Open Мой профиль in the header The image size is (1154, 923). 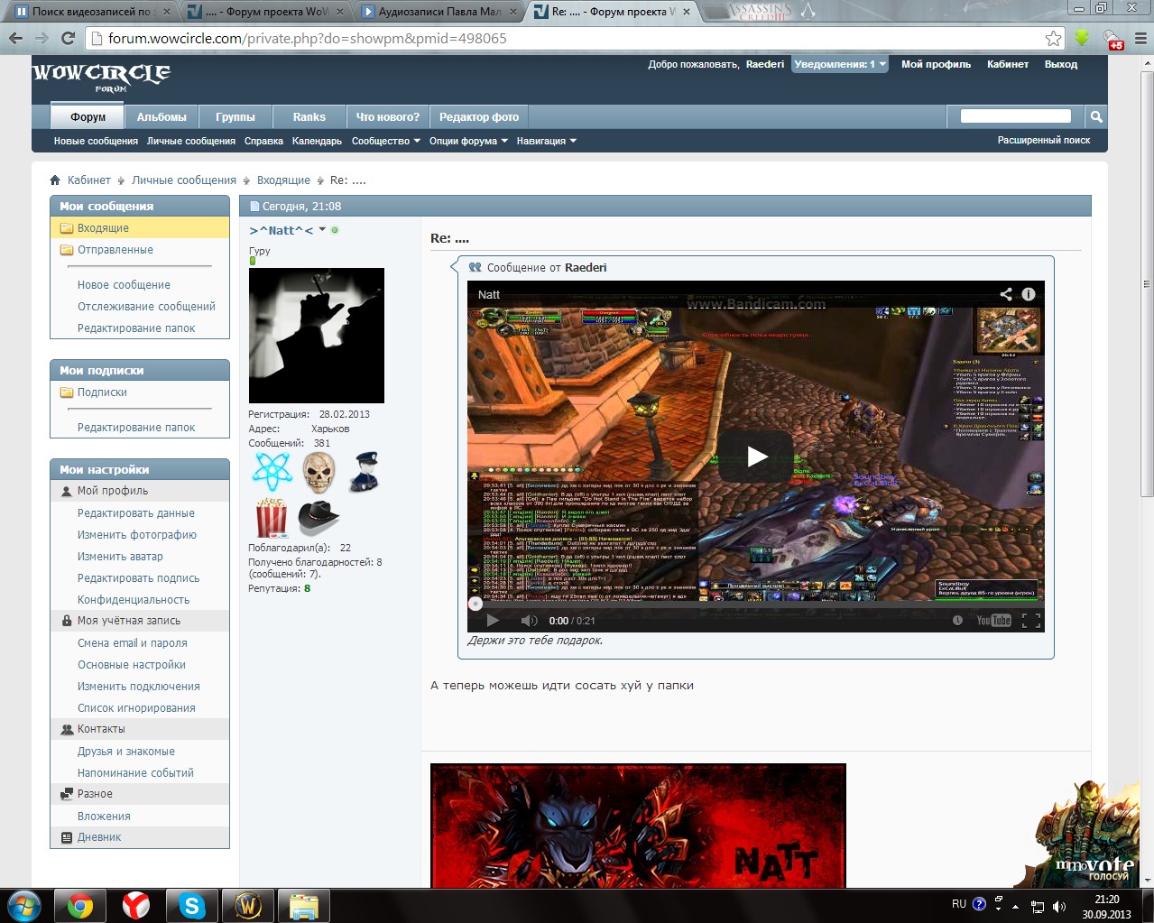tap(937, 64)
